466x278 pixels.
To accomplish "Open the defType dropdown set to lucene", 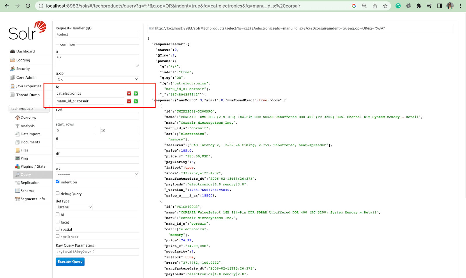I will [74, 207].
